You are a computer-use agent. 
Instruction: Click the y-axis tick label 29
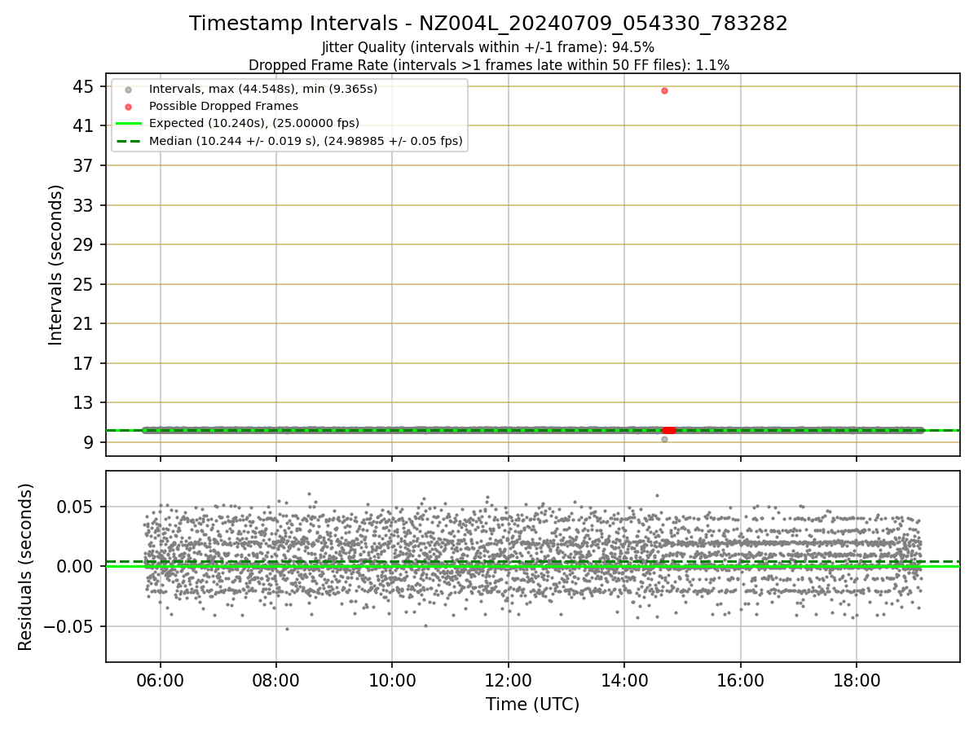coord(85,244)
